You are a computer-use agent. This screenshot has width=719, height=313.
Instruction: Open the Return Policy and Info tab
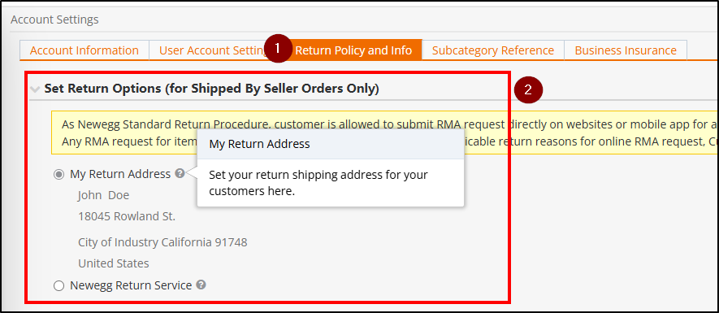click(353, 50)
